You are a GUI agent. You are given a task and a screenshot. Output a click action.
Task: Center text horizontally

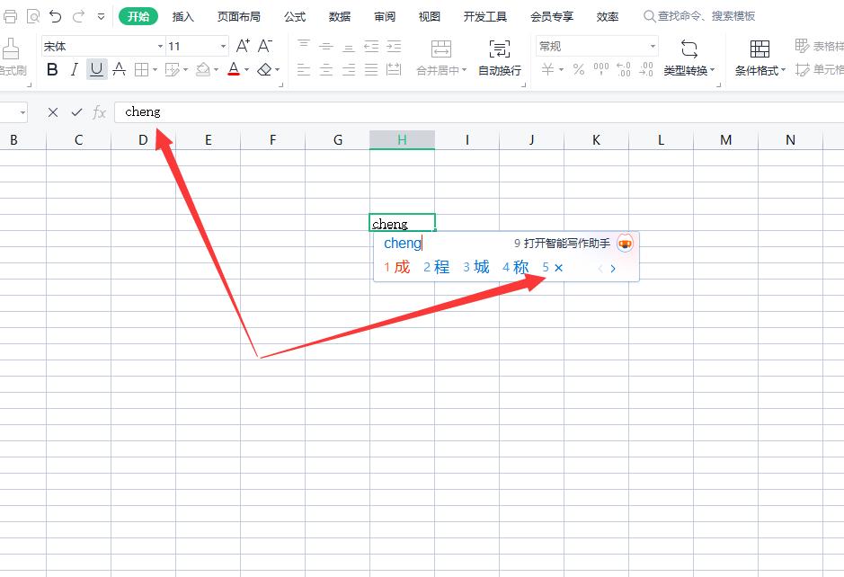coord(326,69)
